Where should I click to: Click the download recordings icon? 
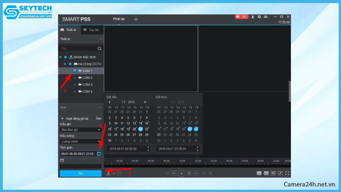coord(108,173)
